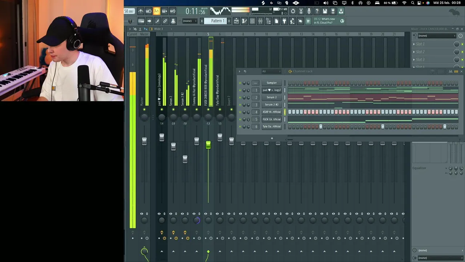Image resolution: width=465 pixels, height=262 pixels.
Task: Mute the Serum 2 #2 channel
Action: tap(240, 105)
